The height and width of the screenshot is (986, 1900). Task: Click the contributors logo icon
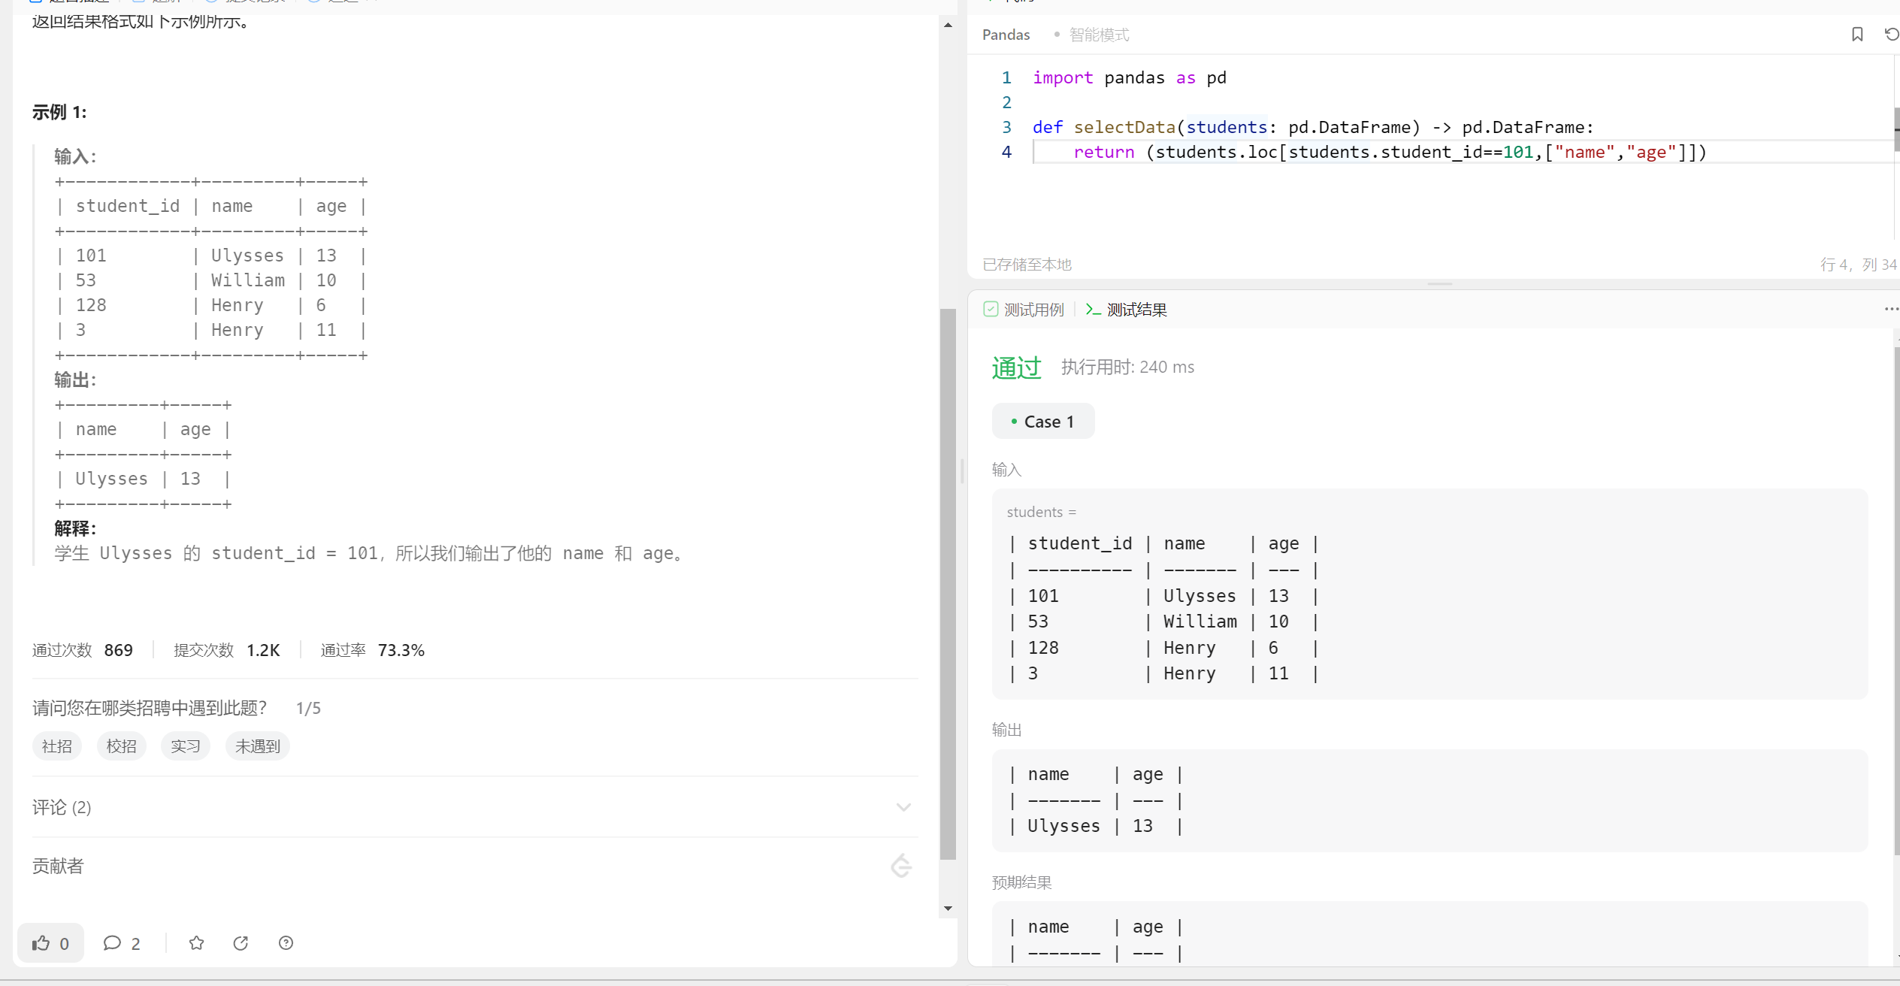click(x=901, y=867)
